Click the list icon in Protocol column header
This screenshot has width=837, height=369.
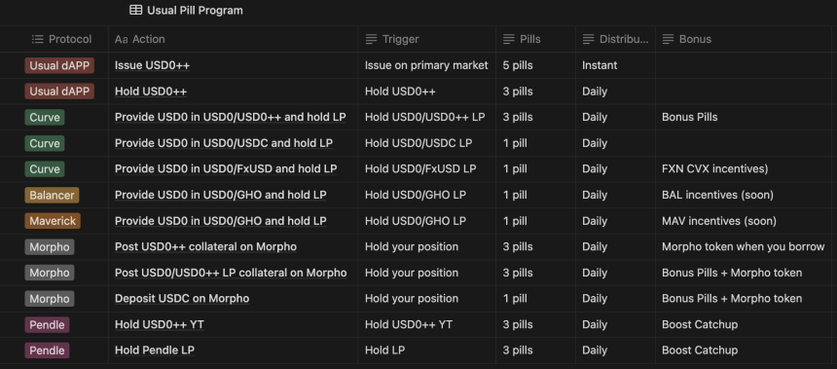click(x=37, y=39)
